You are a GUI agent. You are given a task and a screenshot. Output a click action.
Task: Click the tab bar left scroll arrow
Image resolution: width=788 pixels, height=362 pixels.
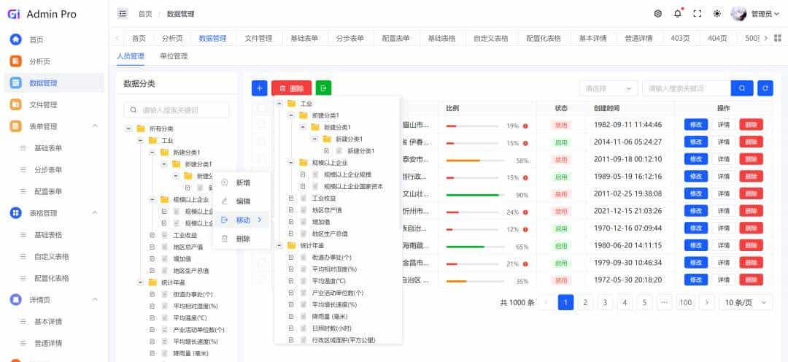click(x=117, y=38)
